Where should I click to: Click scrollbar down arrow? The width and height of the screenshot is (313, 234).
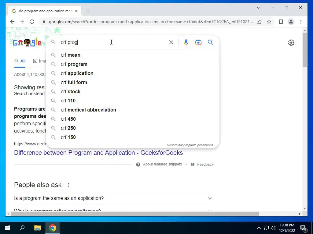[x=305, y=208]
